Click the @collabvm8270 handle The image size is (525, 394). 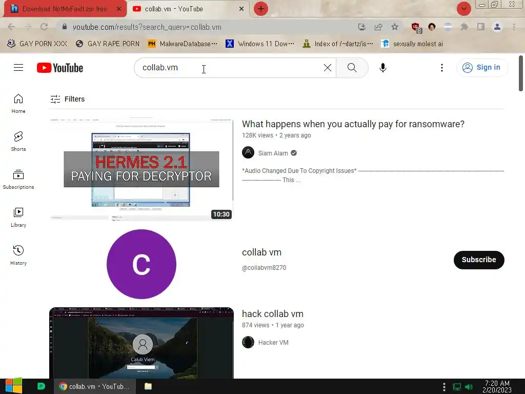click(264, 268)
